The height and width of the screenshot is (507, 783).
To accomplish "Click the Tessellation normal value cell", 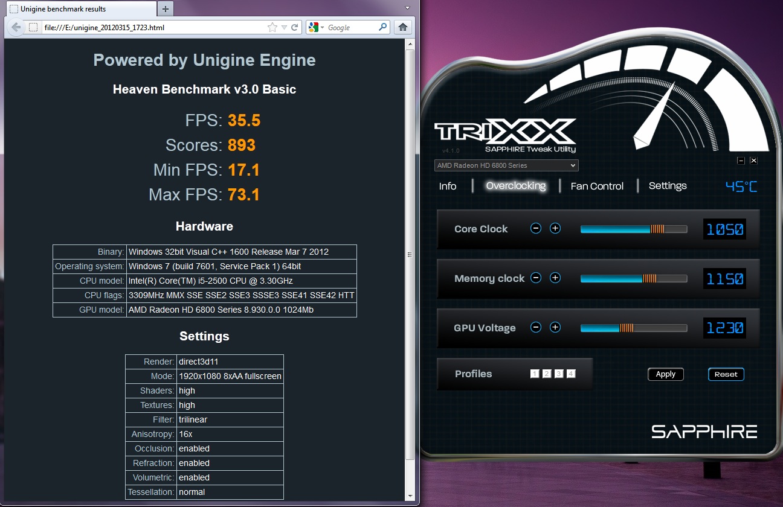I will click(x=230, y=492).
